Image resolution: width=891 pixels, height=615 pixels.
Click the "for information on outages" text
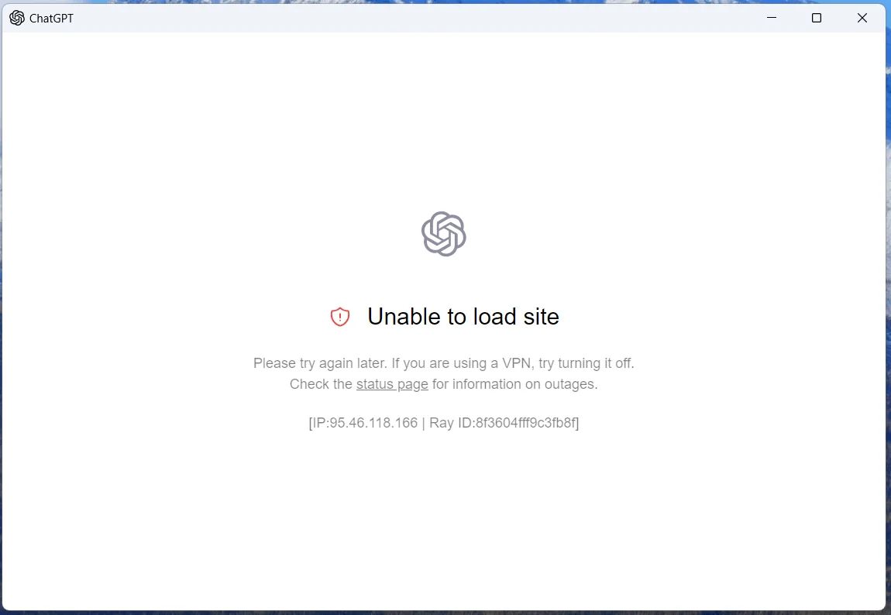point(514,384)
